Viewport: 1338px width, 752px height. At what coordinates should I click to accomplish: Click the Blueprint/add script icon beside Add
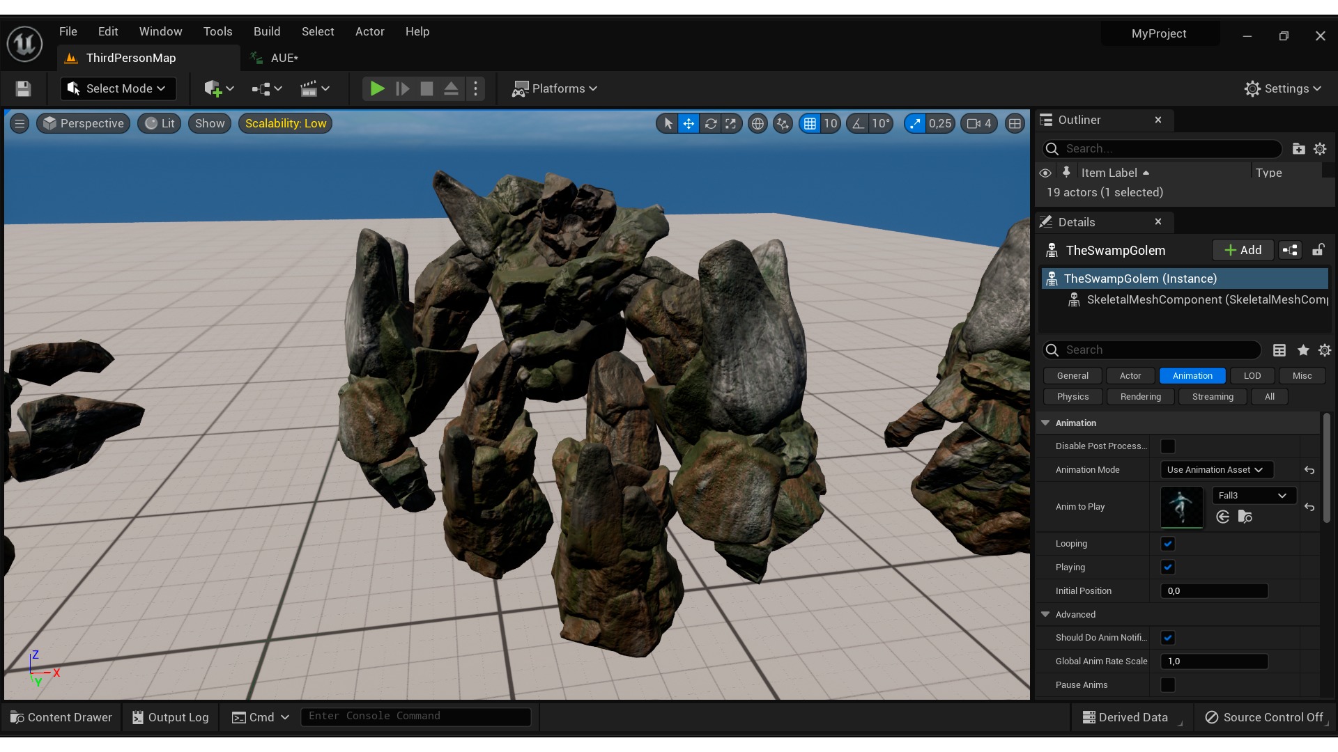(x=1290, y=250)
